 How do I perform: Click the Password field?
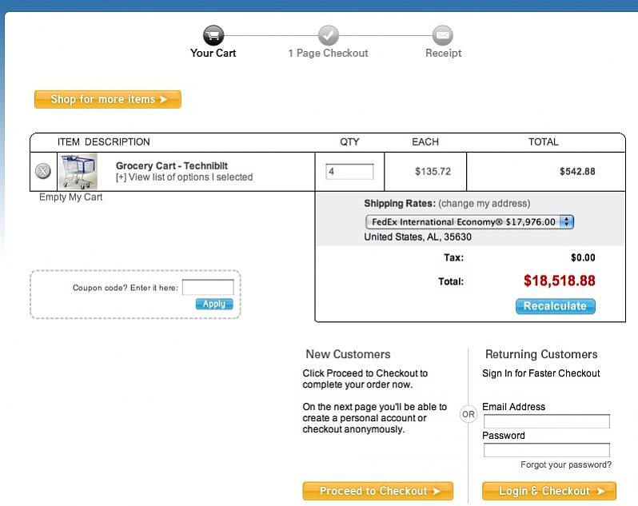pyautogui.click(x=546, y=450)
